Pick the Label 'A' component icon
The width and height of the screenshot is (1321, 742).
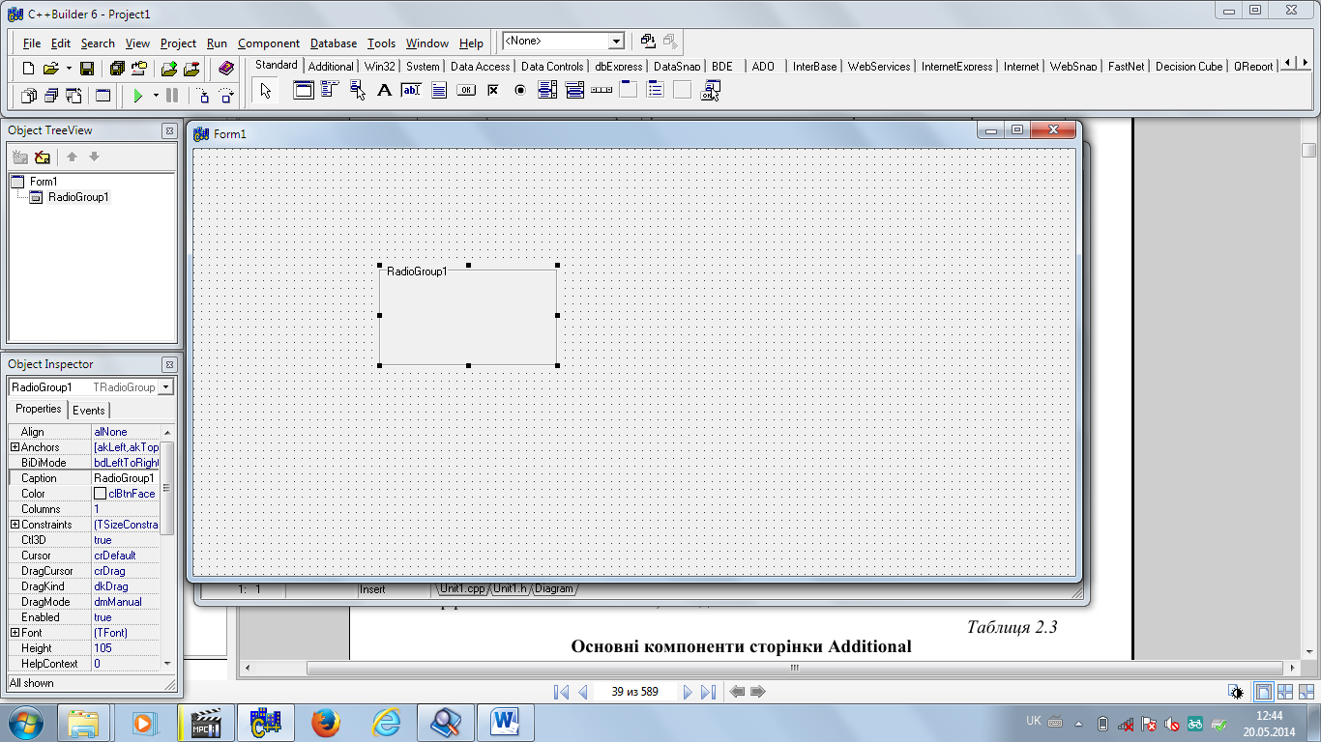coord(384,91)
